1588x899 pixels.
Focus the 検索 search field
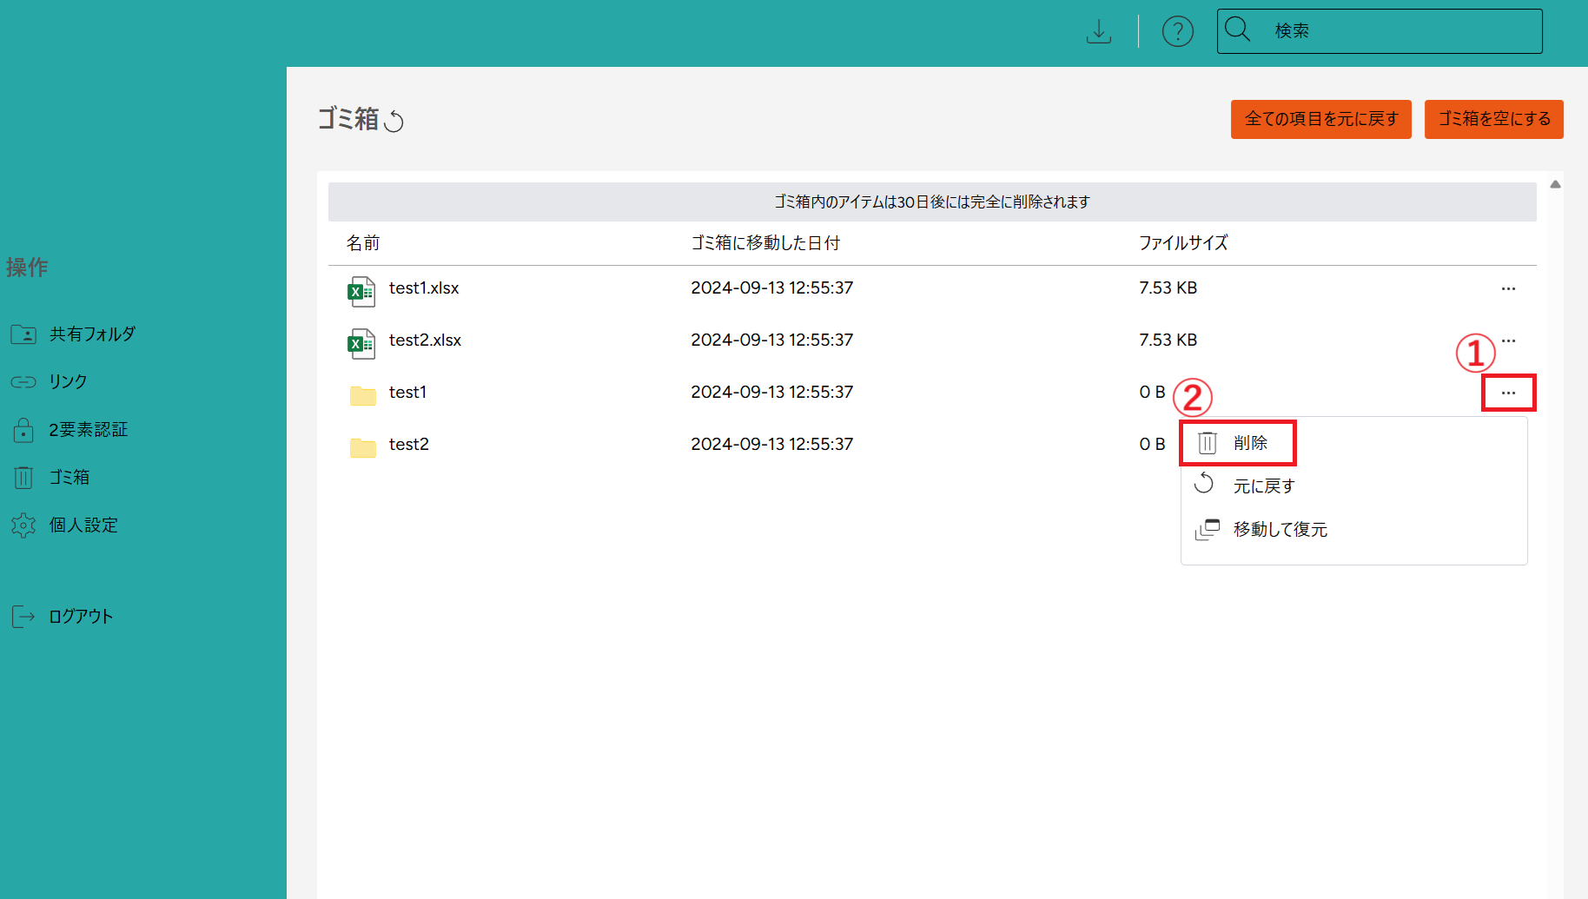[1380, 31]
